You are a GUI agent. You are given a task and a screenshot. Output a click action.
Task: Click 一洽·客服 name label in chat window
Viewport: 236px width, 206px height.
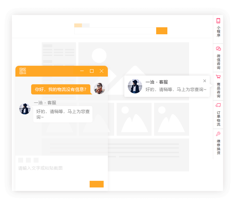coord(45,103)
